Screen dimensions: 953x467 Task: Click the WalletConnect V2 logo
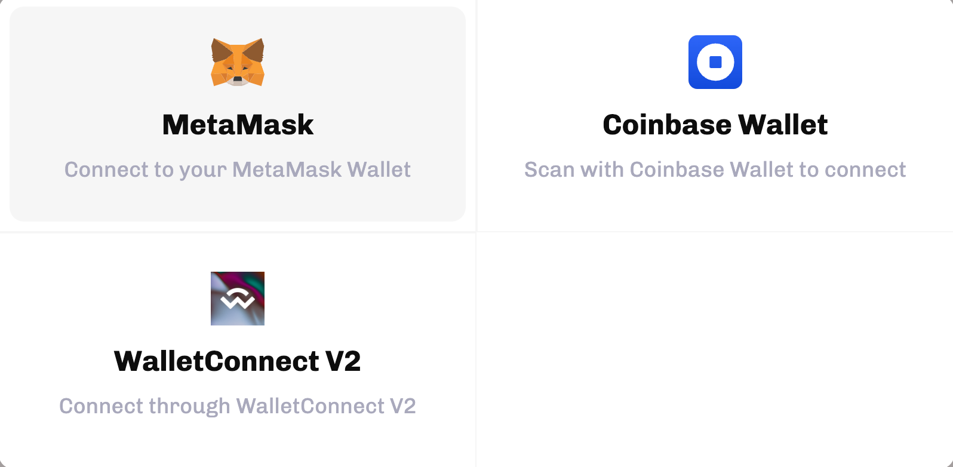click(x=237, y=298)
